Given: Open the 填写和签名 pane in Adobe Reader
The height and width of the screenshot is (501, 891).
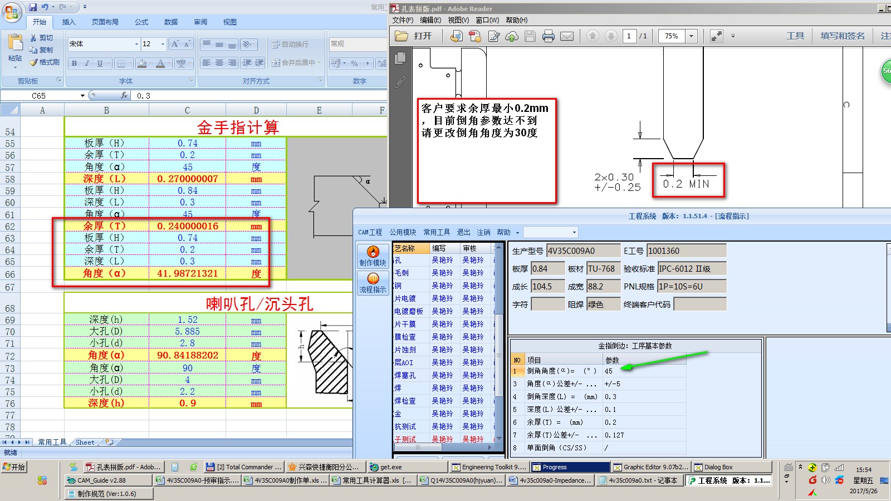Looking at the screenshot, I should pos(843,36).
